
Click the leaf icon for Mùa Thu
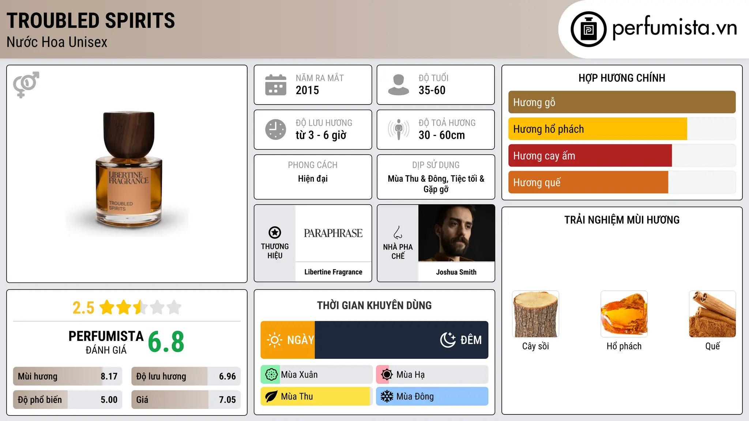pos(271,397)
